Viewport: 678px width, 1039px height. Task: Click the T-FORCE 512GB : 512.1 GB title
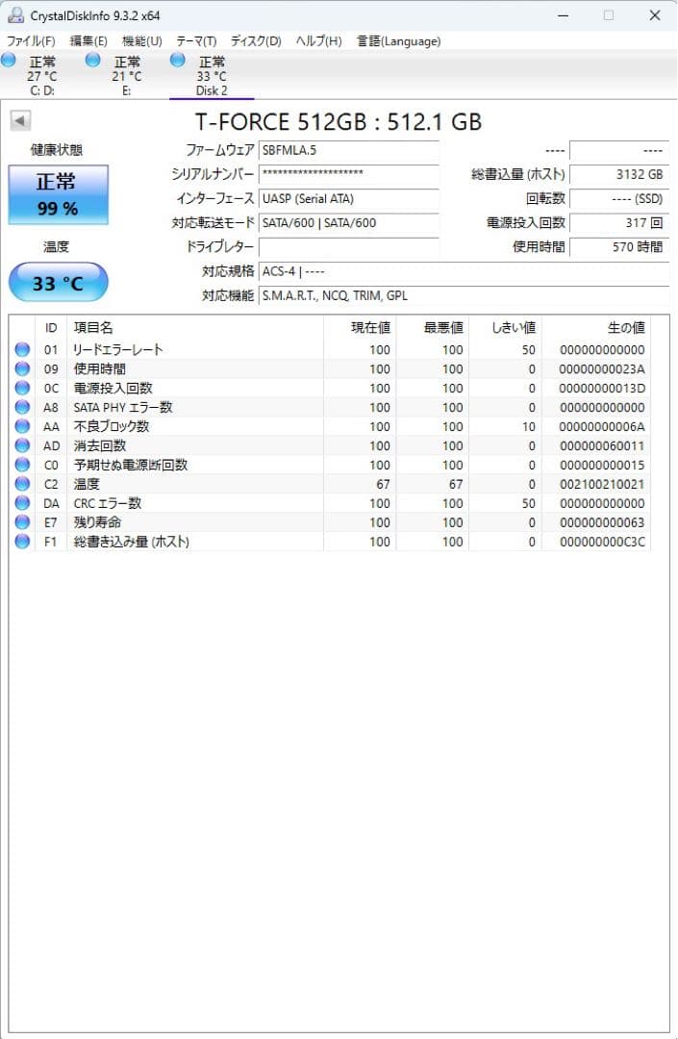(339, 122)
